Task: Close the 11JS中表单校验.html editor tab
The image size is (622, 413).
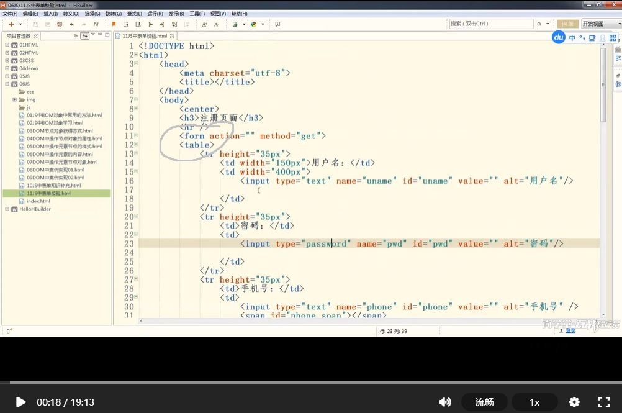Action: (172, 35)
